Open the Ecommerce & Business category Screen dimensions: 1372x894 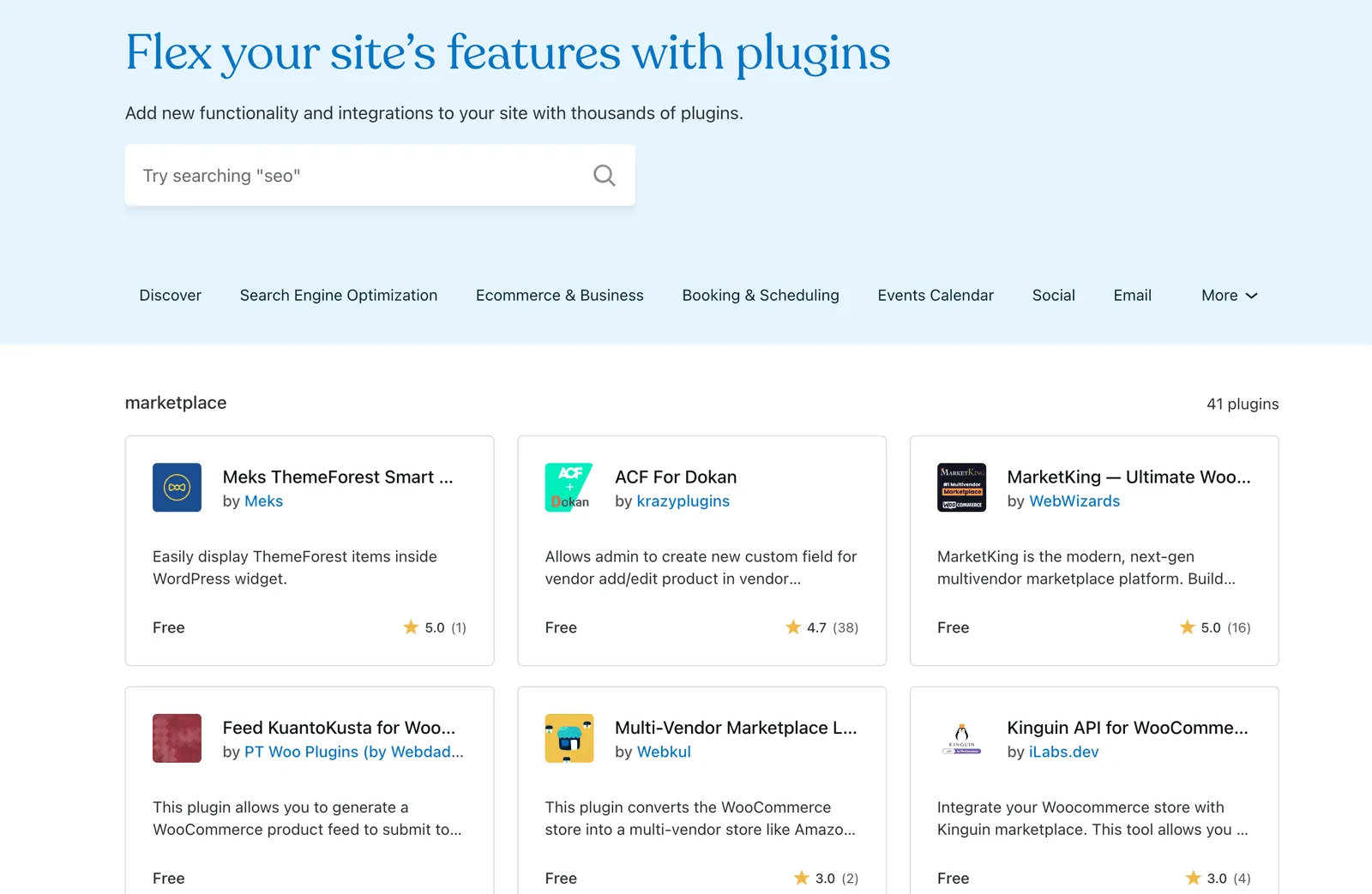[x=560, y=296]
